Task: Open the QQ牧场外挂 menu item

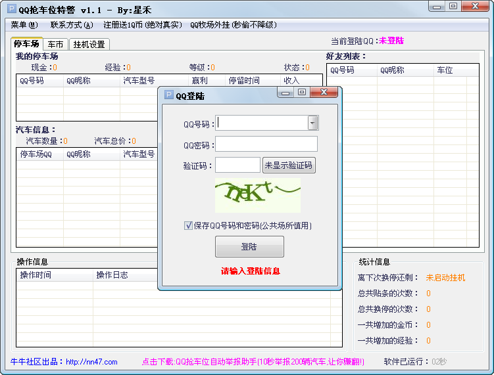Action: pos(234,25)
